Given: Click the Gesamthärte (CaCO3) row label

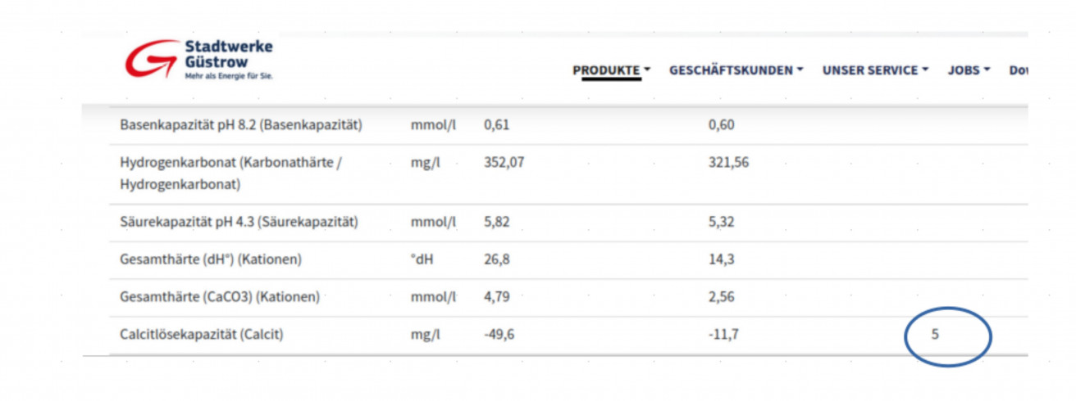Looking at the screenshot, I should tap(220, 297).
